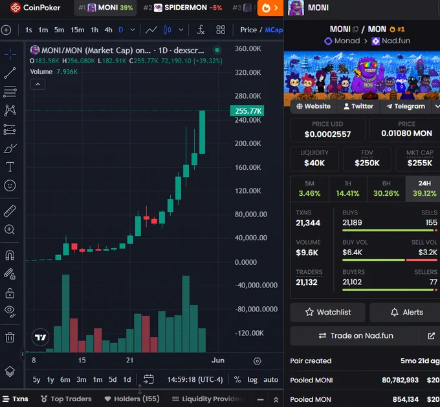Set price Alerts for MONI
The height and width of the screenshot is (407, 440).
tap(405, 312)
